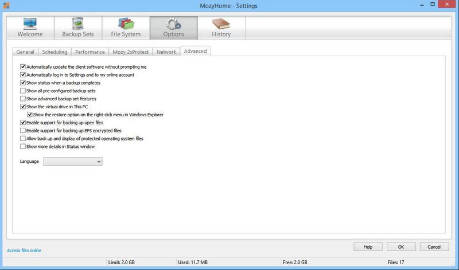Confirm settings with the OK button
459x270 pixels.
pyautogui.click(x=401, y=247)
